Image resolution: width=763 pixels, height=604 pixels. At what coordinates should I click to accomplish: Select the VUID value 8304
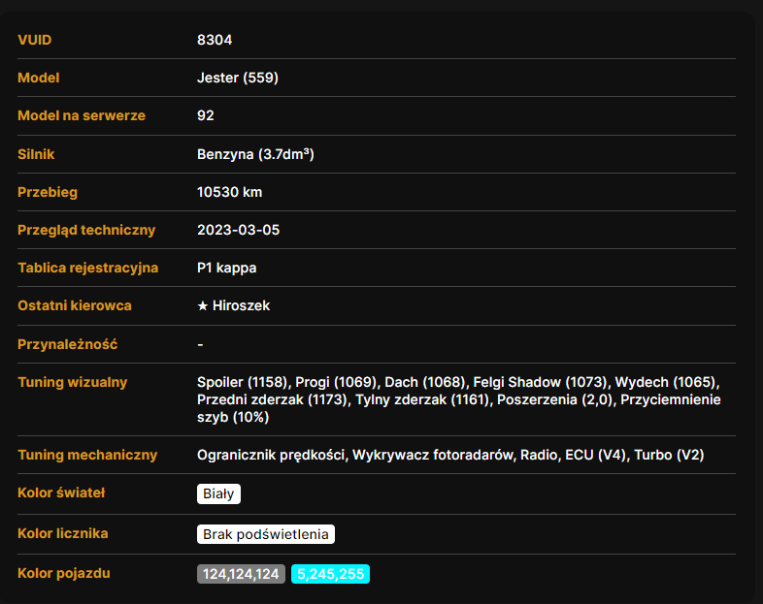pos(215,40)
